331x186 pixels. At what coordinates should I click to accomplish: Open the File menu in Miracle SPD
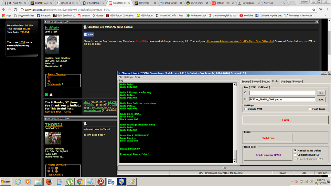[x=120, y=77]
